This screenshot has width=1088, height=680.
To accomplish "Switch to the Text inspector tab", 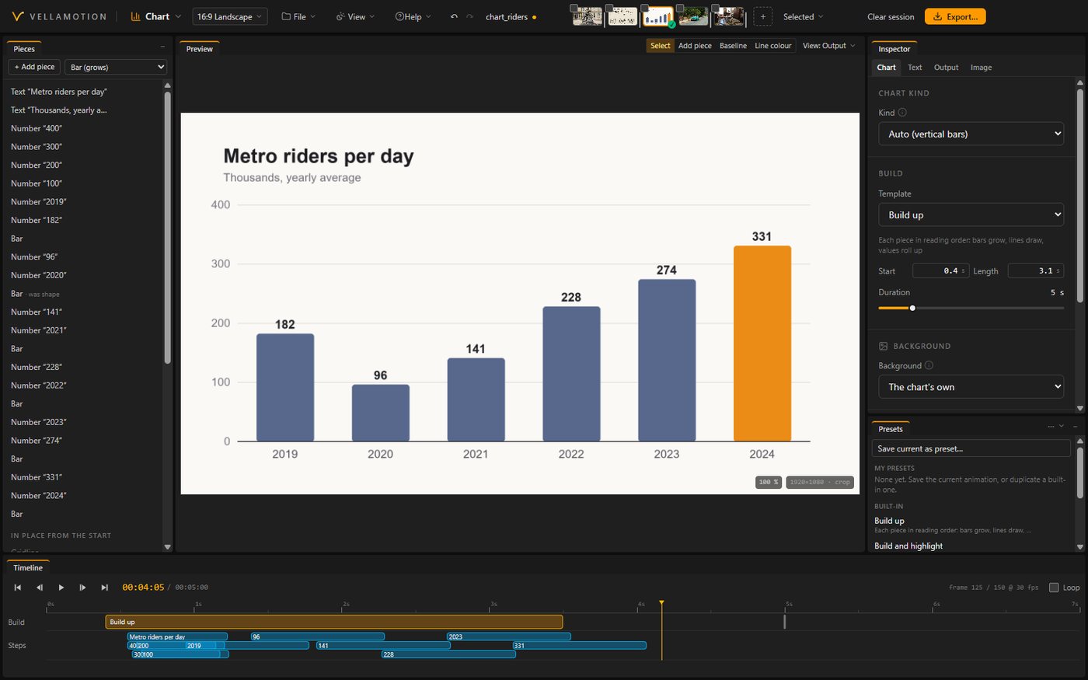I will click(x=915, y=68).
